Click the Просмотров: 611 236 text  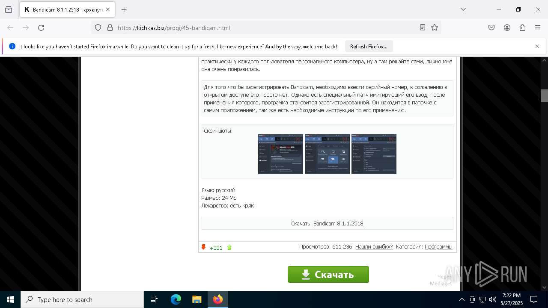pos(325,246)
